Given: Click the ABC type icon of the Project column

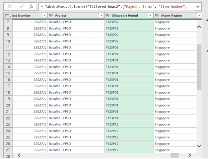Looking at the screenshot, I should coord(51,16).
